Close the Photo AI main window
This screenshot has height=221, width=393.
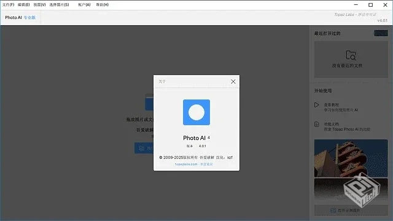coord(385,5)
